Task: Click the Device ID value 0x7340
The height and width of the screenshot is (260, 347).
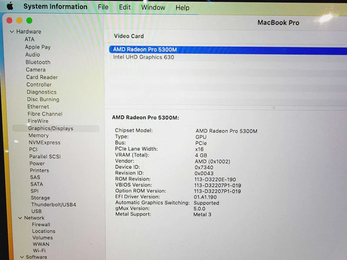Action: [x=204, y=168]
